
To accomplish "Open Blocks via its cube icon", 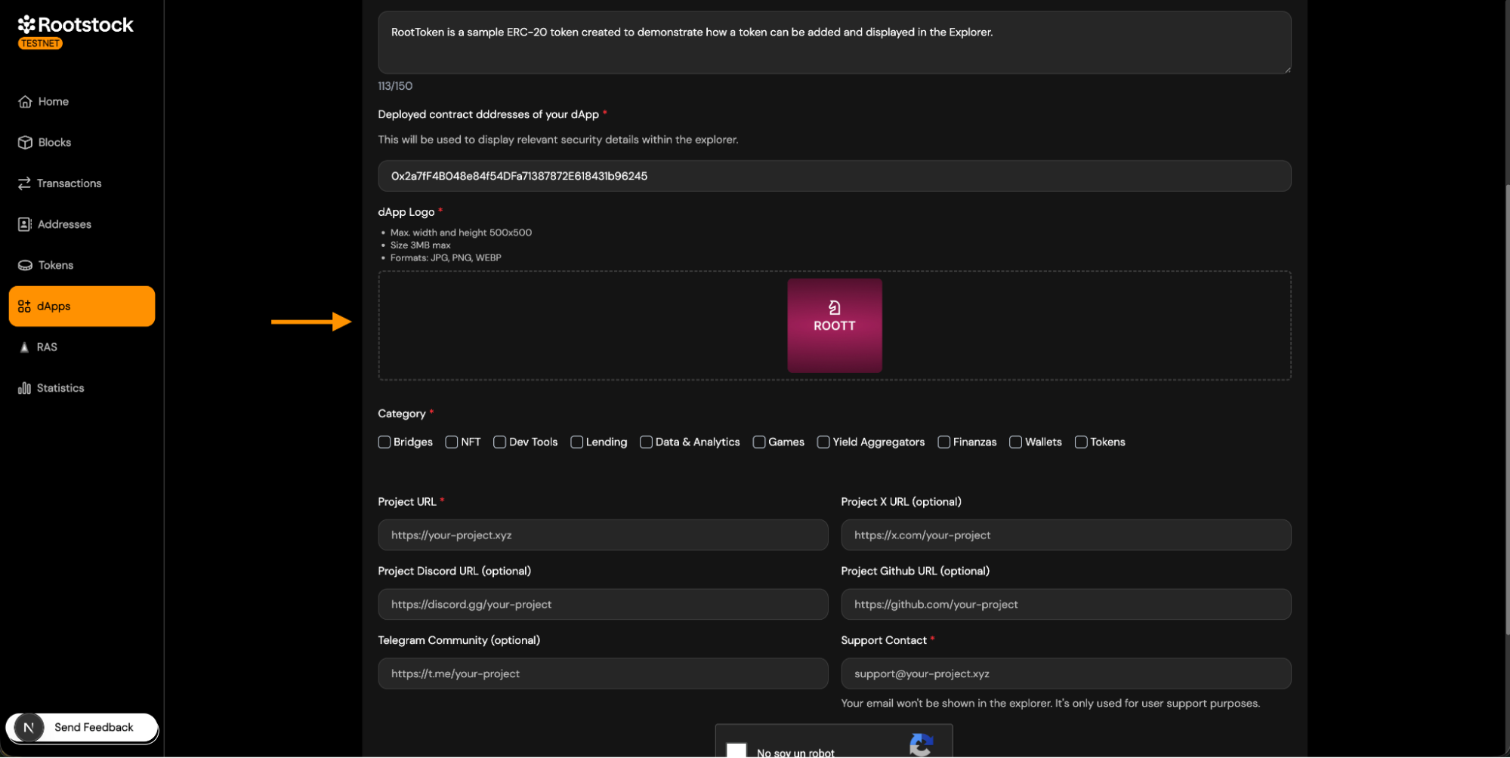I will pos(25,143).
